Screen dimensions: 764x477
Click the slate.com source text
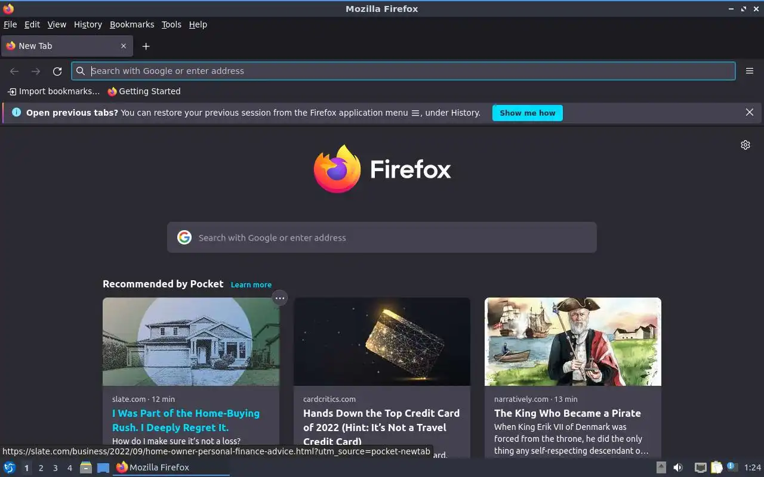click(129, 399)
